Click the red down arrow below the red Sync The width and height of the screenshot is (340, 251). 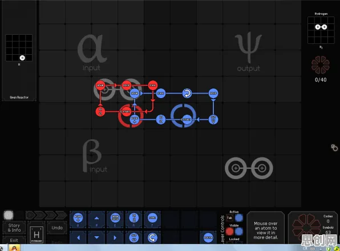click(153, 100)
